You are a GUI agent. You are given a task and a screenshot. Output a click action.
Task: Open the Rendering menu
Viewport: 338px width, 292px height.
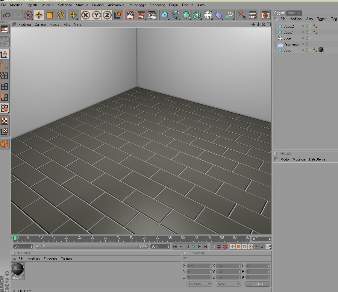157,5
